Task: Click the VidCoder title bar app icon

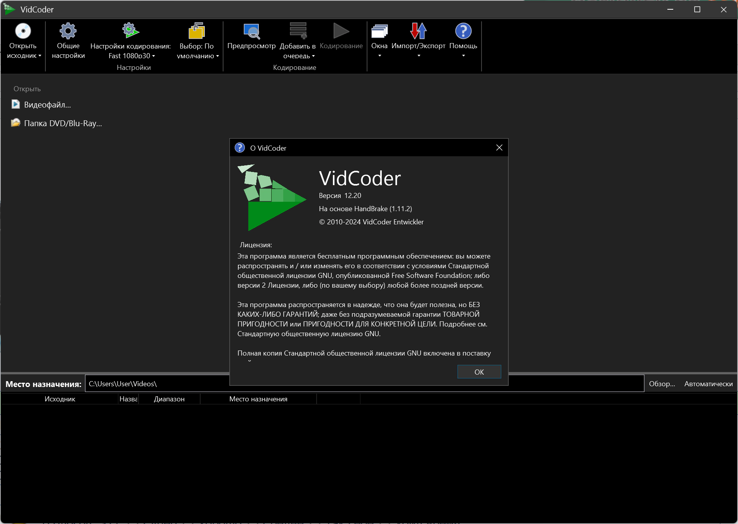Action: click(9, 9)
